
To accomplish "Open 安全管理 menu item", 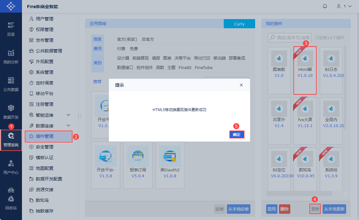I will 45,147.
